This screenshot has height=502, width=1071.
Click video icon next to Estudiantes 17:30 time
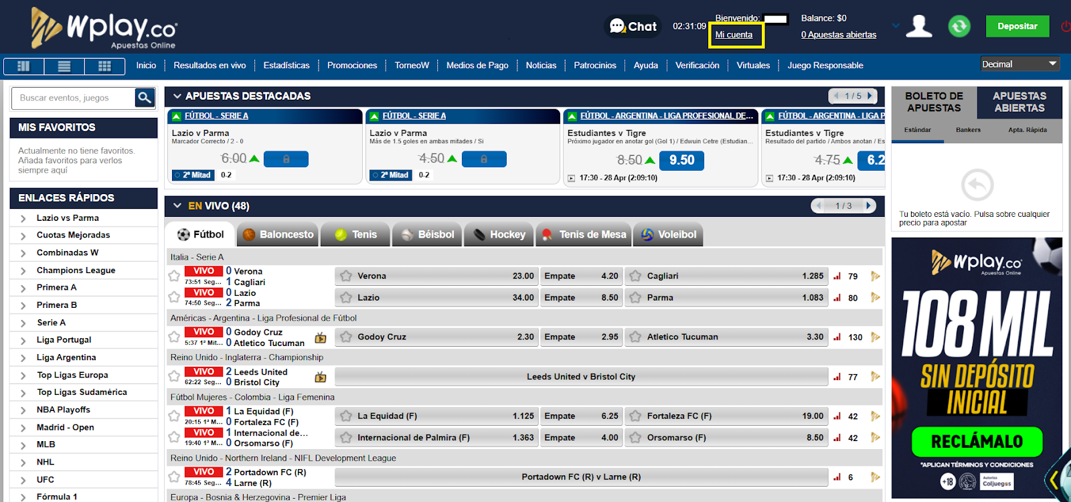[571, 178]
